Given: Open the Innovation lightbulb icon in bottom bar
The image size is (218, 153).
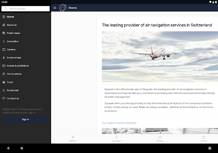Looking at the screenshot, I should [x=116, y=137].
